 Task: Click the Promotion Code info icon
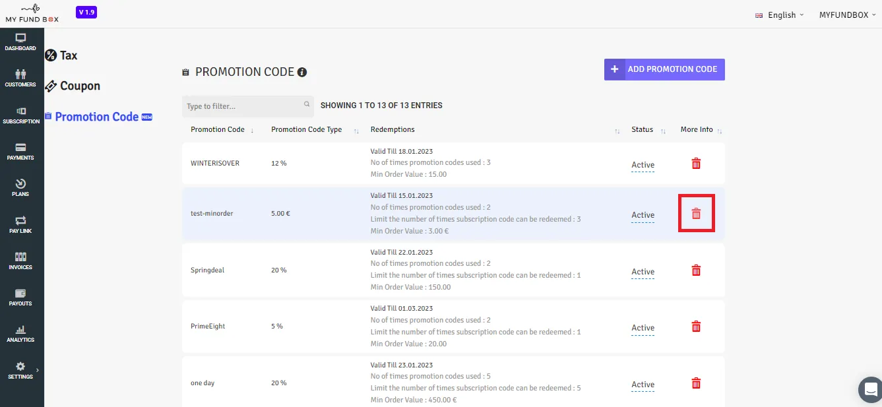point(302,72)
